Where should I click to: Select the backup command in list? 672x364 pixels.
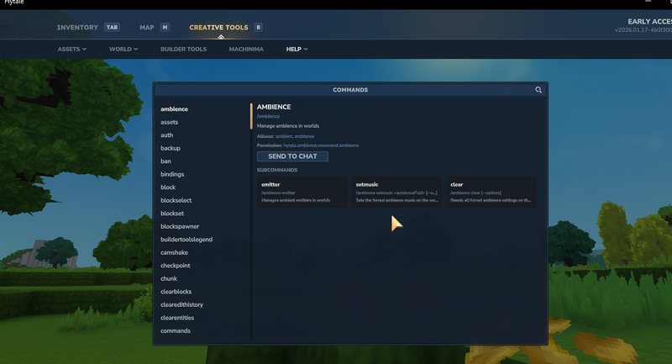[x=171, y=148]
